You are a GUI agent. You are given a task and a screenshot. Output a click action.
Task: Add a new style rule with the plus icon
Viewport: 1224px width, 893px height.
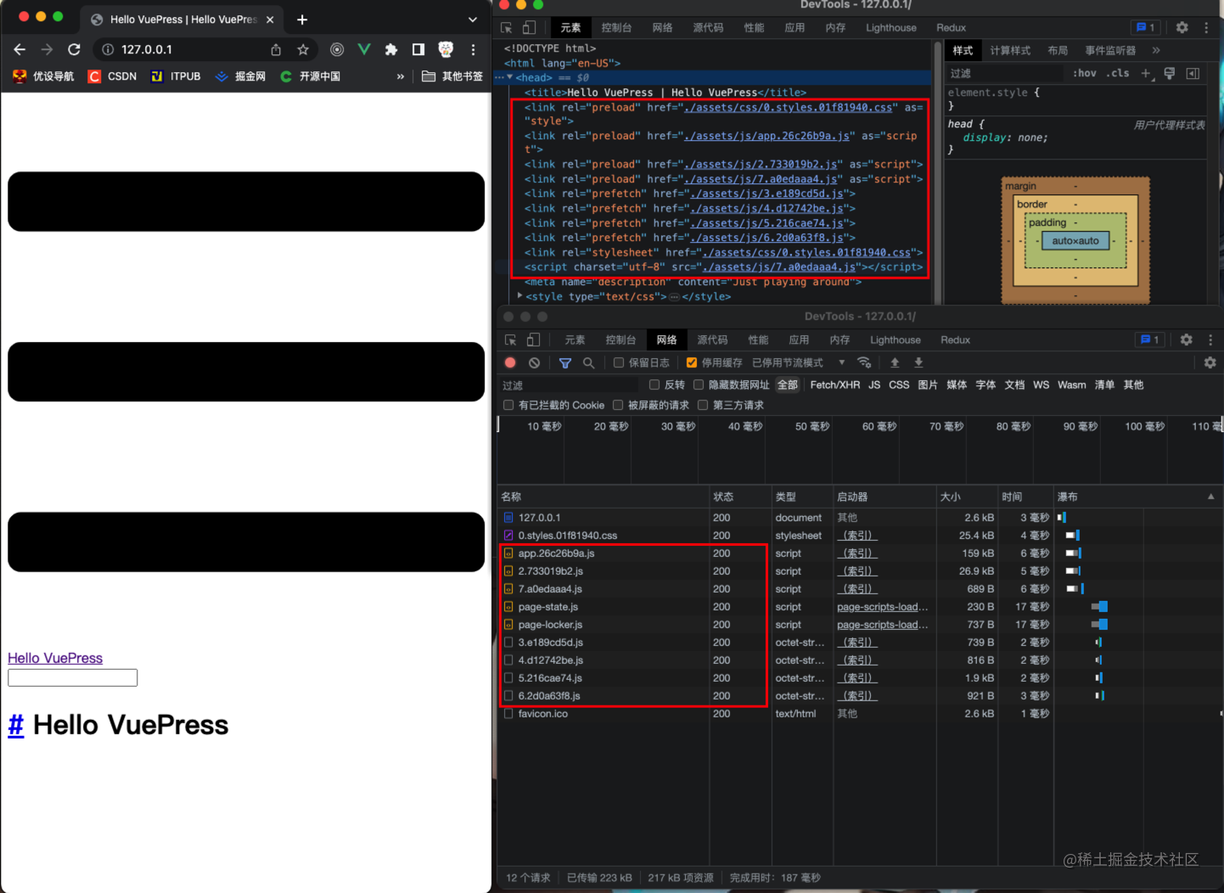[1146, 73]
